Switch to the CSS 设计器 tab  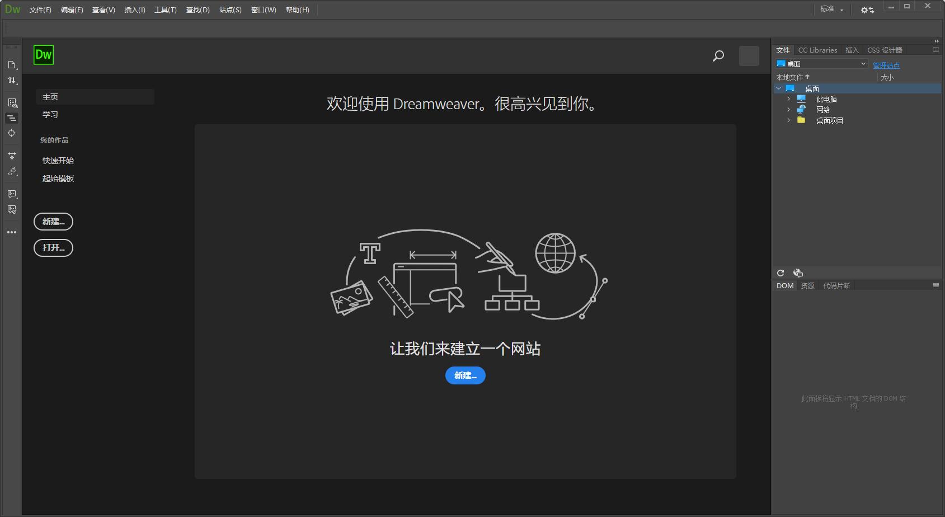coord(885,50)
